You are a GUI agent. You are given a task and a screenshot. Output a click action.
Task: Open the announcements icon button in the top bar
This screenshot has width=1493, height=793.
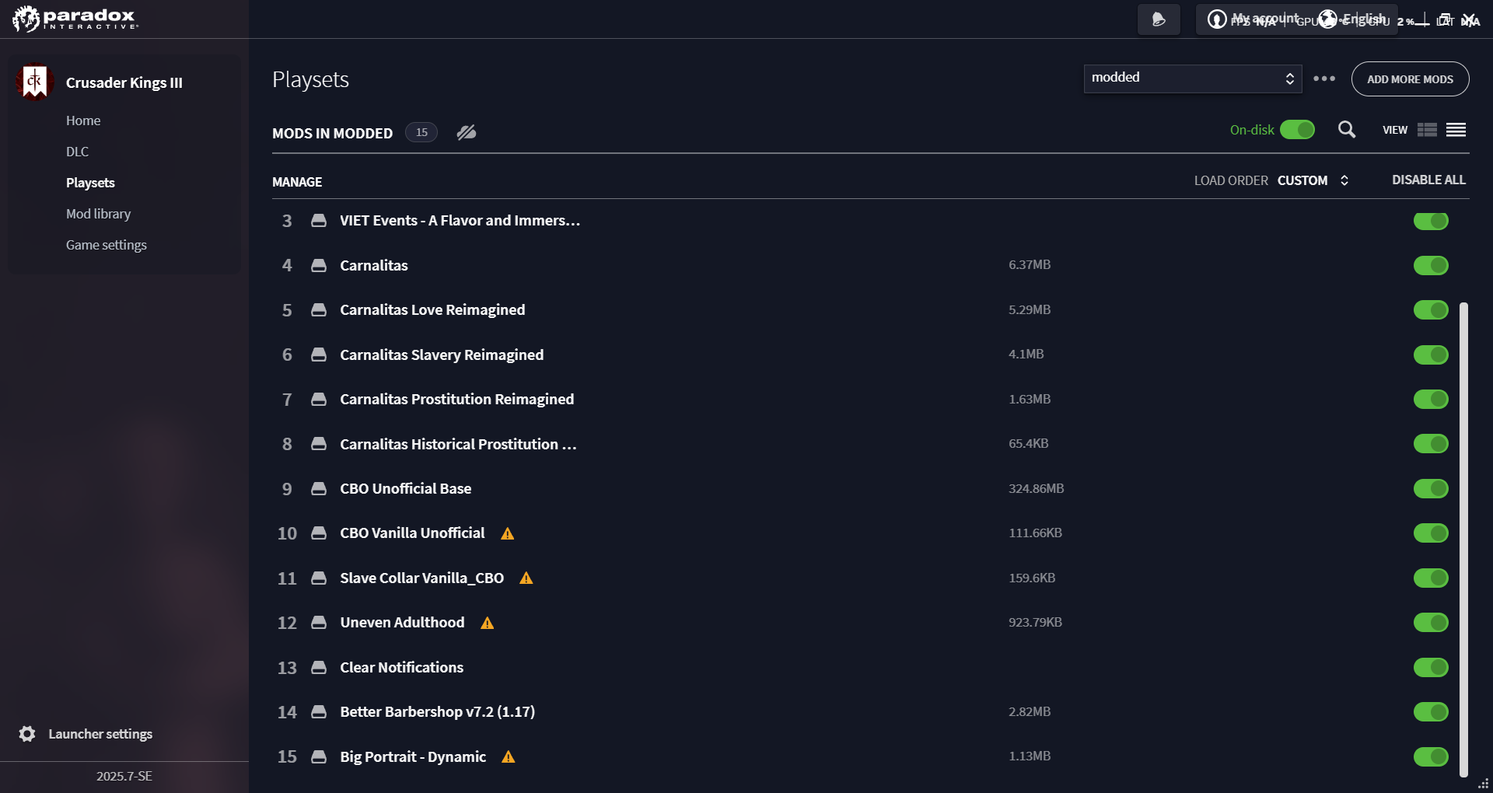[x=1159, y=19]
